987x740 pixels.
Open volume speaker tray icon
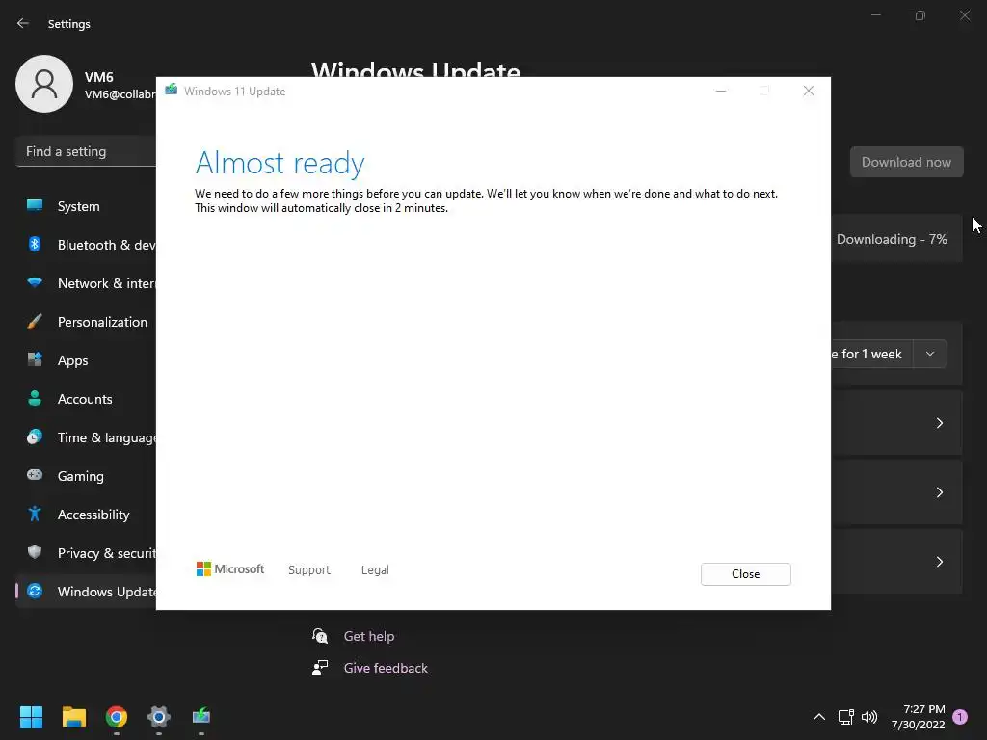[869, 717]
